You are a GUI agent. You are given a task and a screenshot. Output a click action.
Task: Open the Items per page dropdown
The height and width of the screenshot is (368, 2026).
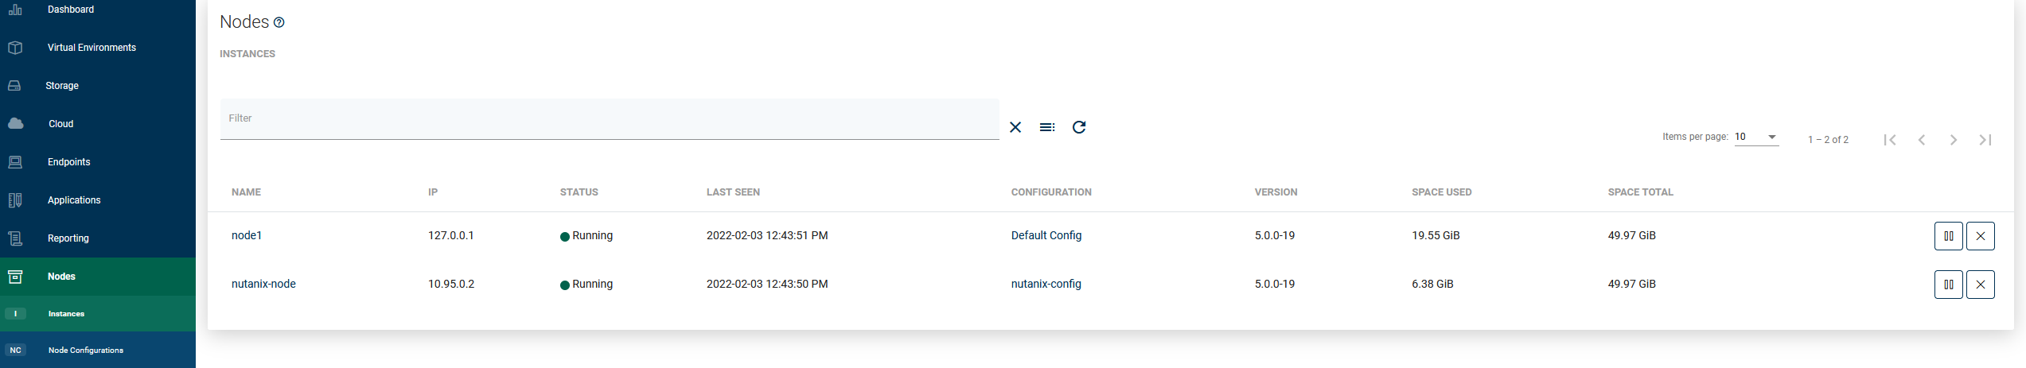pyautogui.click(x=1755, y=137)
